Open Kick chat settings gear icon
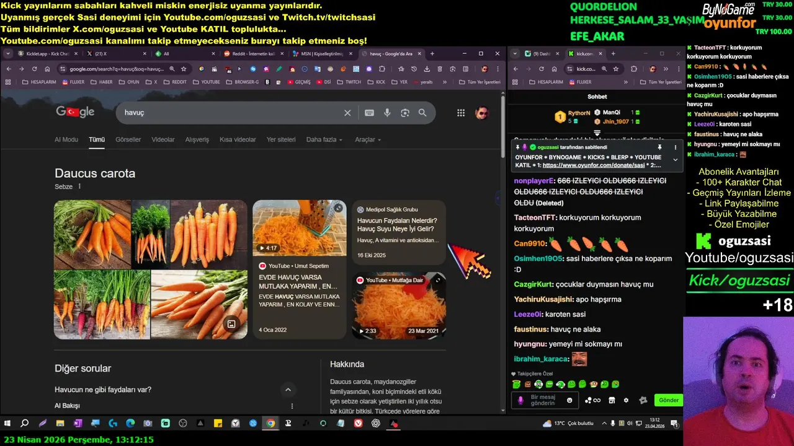Image resolution: width=794 pixels, height=446 pixels. click(626, 400)
